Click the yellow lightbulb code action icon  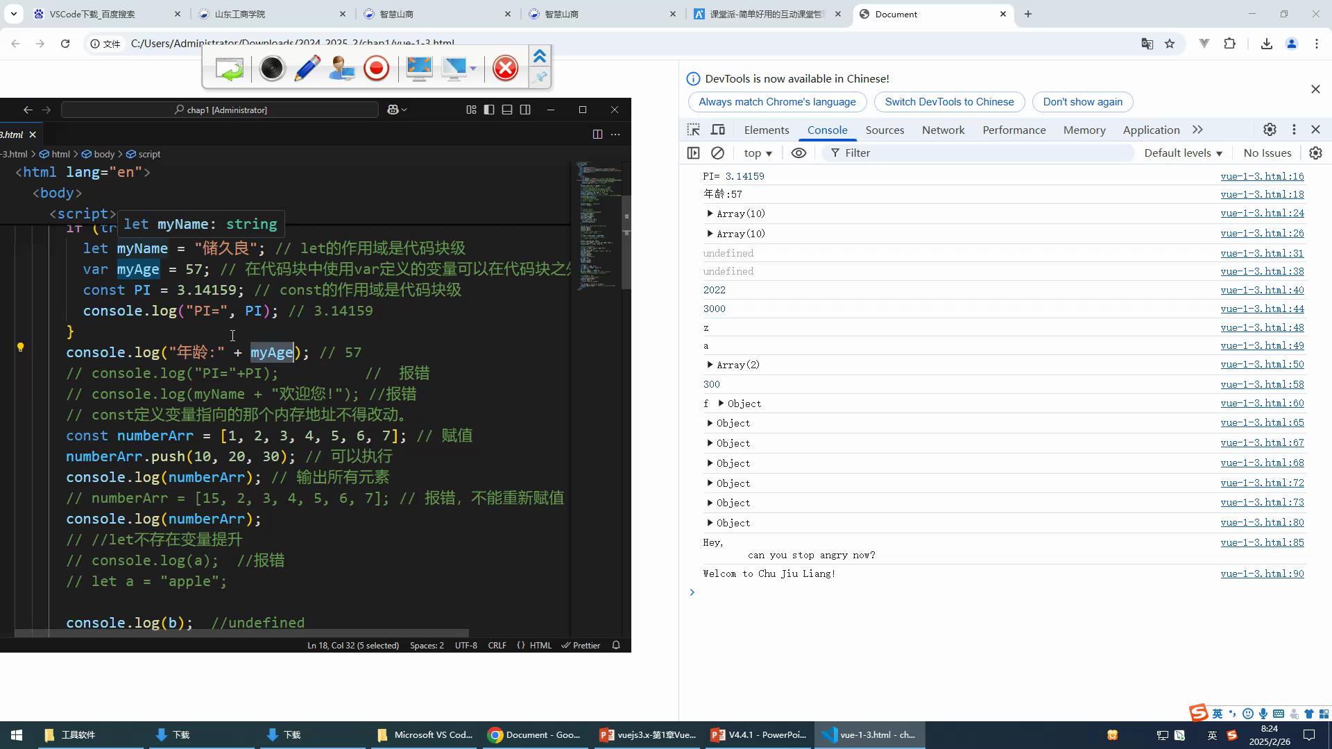(20, 347)
